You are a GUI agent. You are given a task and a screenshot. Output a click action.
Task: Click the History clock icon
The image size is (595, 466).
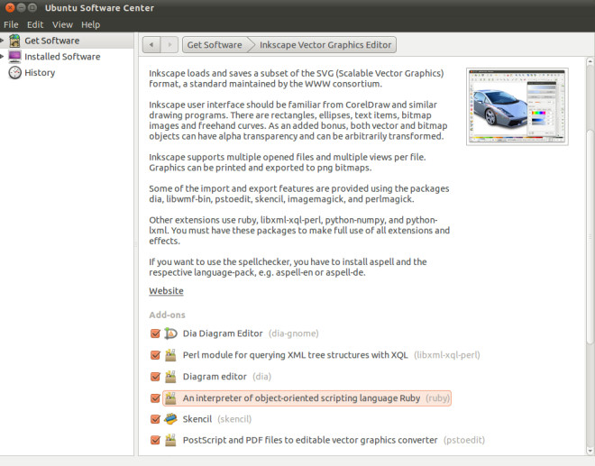[14, 72]
